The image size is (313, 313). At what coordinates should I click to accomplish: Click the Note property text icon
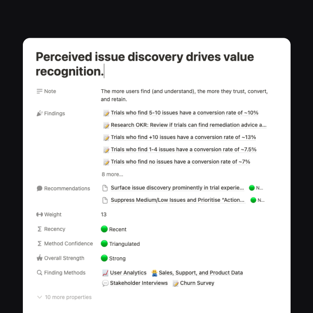coord(40,91)
